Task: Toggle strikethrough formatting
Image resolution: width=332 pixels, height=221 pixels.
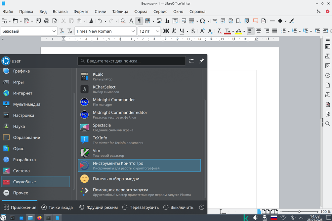Action: click(193, 31)
